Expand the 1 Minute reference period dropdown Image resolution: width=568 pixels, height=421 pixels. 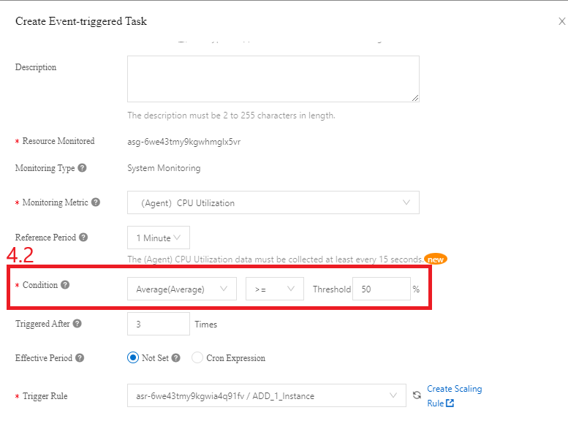pyautogui.click(x=158, y=238)
